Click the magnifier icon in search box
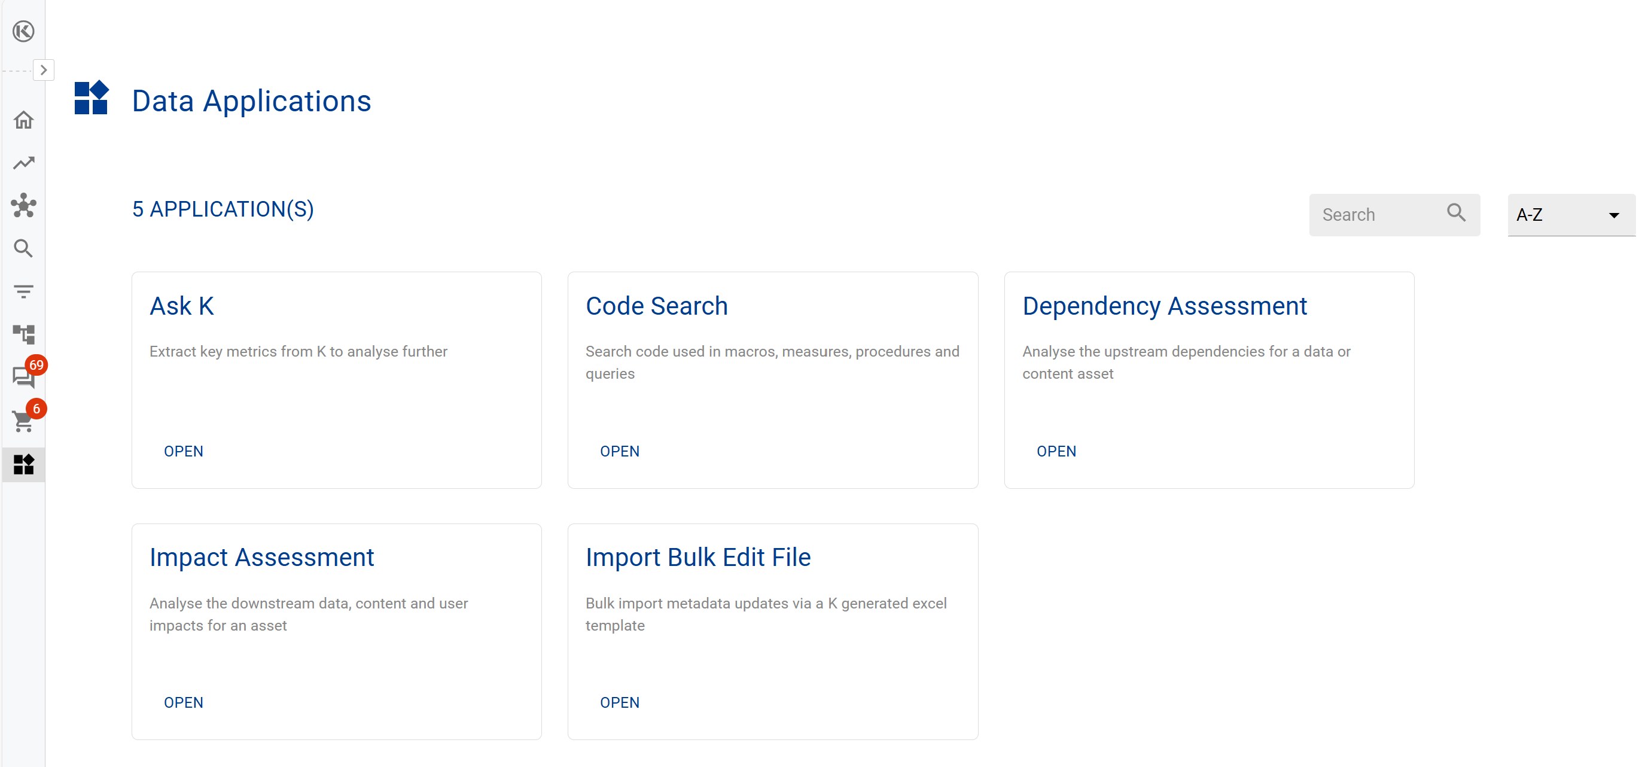The height and width of the screenshot is (767, 1645). coord(1456,212)
